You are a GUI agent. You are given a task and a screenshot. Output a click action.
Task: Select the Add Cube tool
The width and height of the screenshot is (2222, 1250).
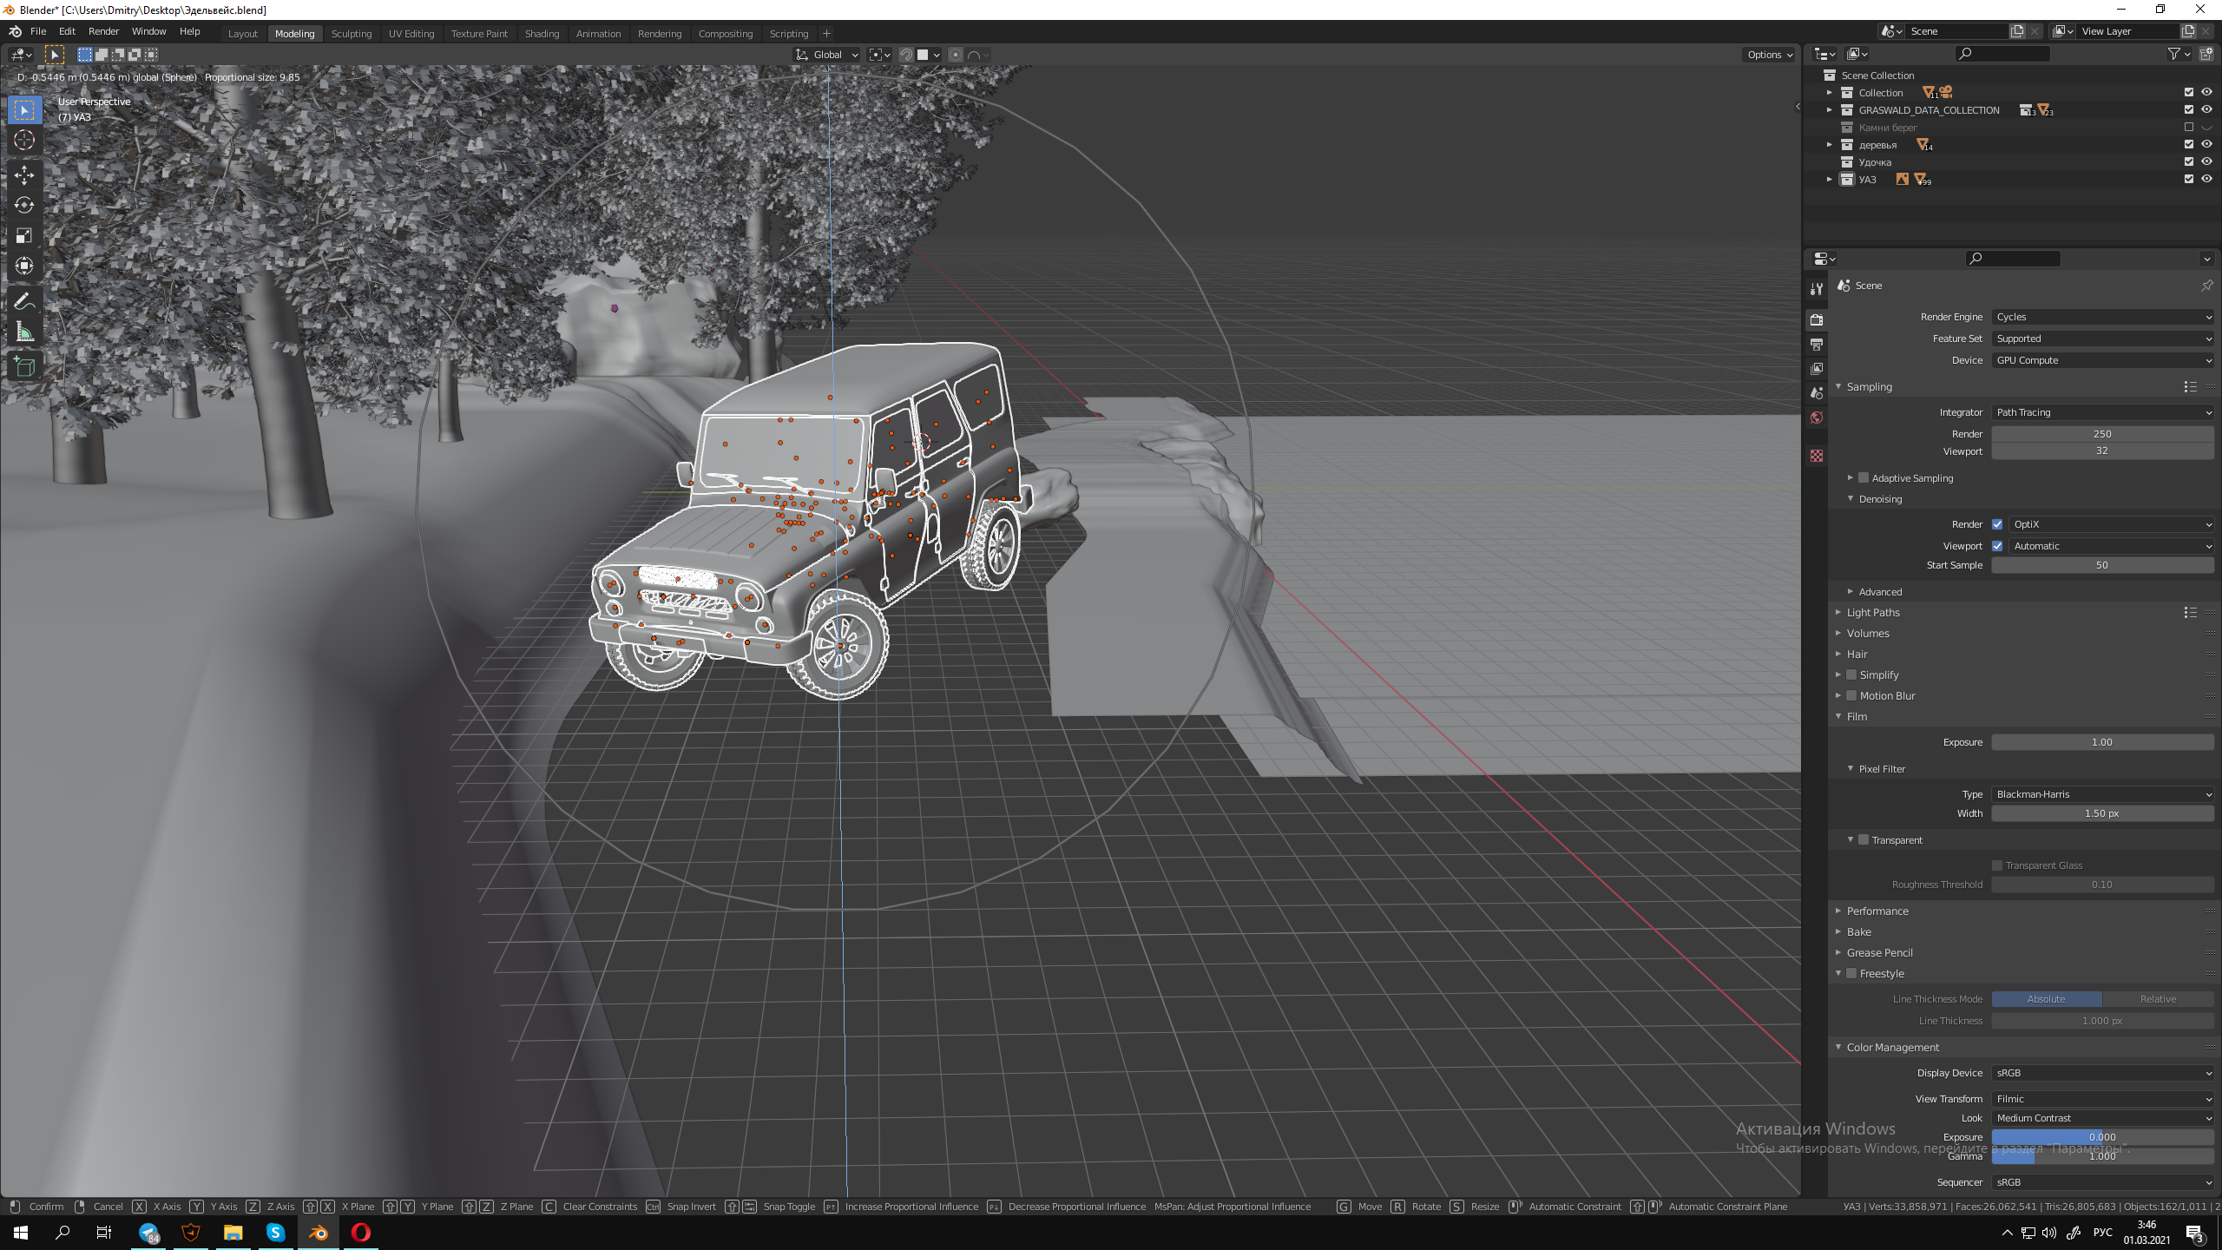pos(24,366)
